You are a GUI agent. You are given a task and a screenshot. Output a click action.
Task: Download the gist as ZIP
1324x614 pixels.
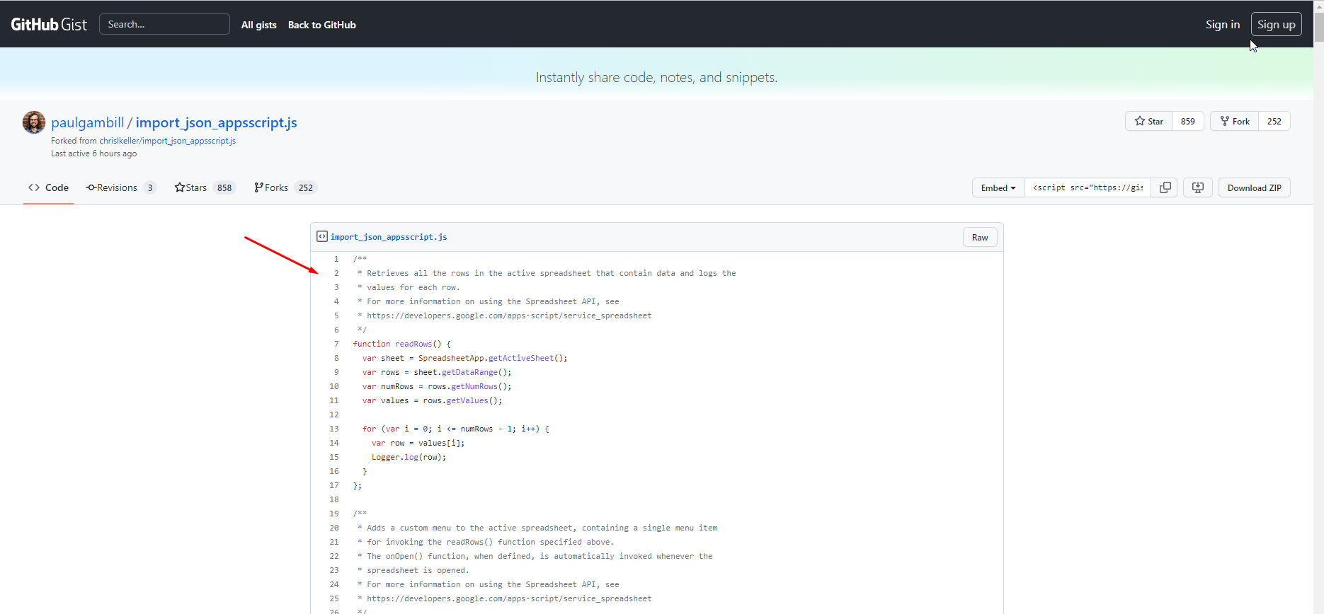[x=1254, y=187]
